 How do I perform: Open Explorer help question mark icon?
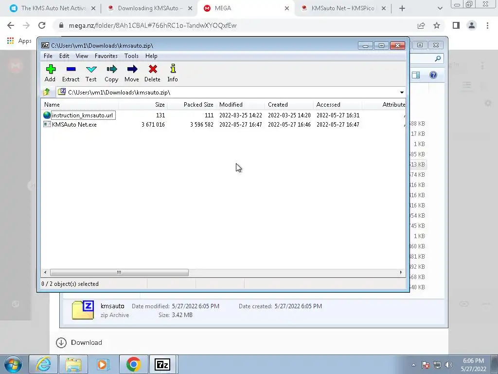pyautogui.click(x=433, y=75)
